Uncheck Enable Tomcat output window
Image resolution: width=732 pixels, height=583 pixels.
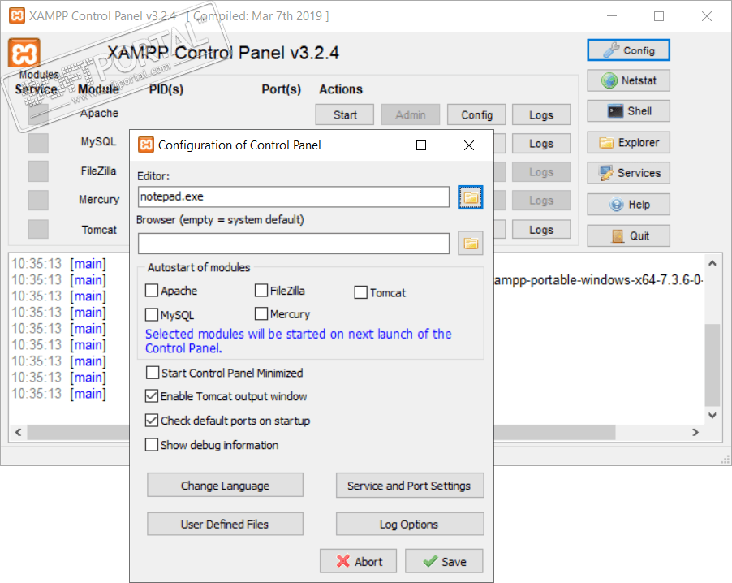click(151, 396)
